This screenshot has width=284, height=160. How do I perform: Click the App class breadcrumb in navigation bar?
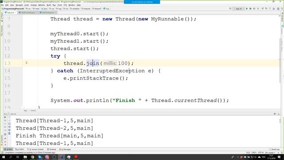[x=106, y=9]
